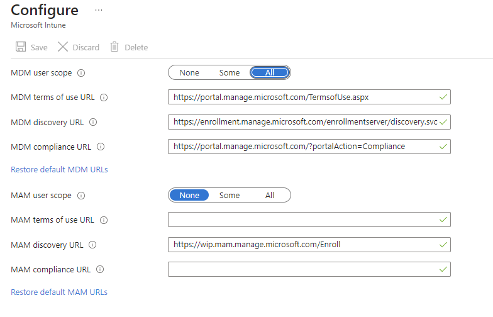
Task: Click the Save disk icon
Action: tap(20, 47)
